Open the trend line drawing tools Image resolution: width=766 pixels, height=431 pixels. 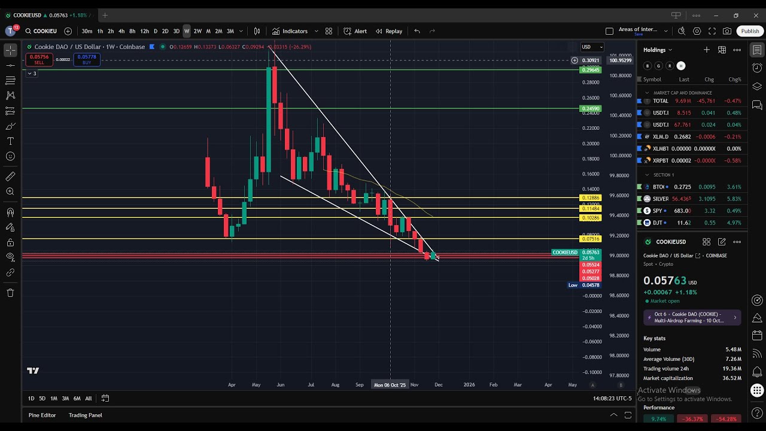coord(10,65)
